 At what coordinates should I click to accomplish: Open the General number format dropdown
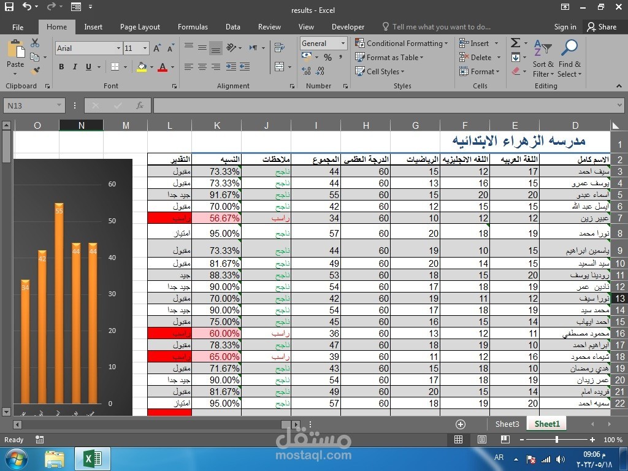coord(343,44)
